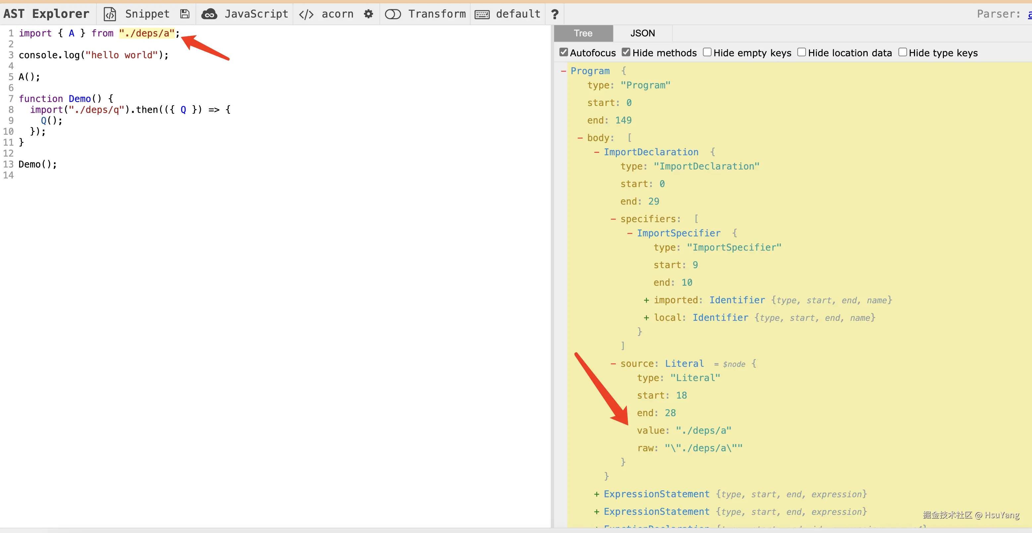Image resolution: width=1032 pixels, height=533 pixels.
Task: Uncheck the Autofocus checkbox
Action: (563, 52)
